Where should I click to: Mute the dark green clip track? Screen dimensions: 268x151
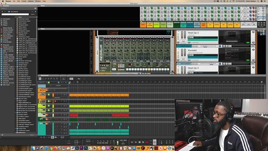[x=46, y=119]
